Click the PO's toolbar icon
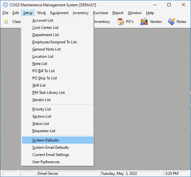 point(121,22)
